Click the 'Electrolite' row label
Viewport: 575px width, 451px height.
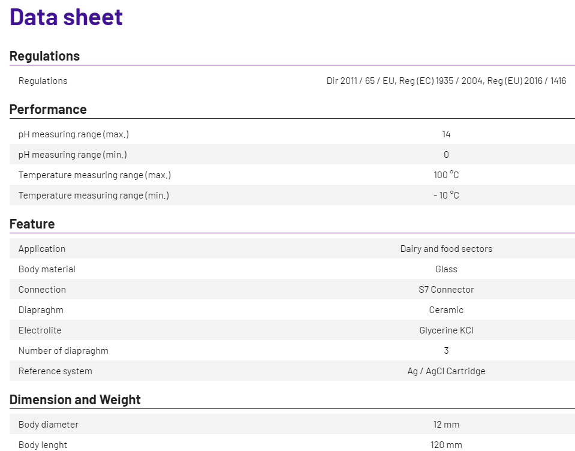click(40, 330)
